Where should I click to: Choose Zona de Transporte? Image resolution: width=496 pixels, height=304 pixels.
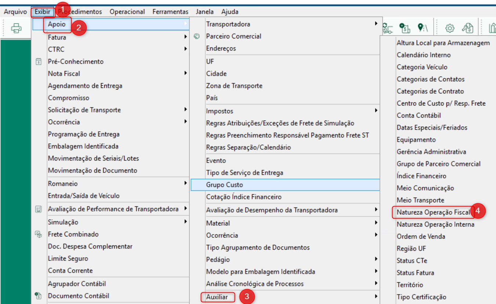234,86
